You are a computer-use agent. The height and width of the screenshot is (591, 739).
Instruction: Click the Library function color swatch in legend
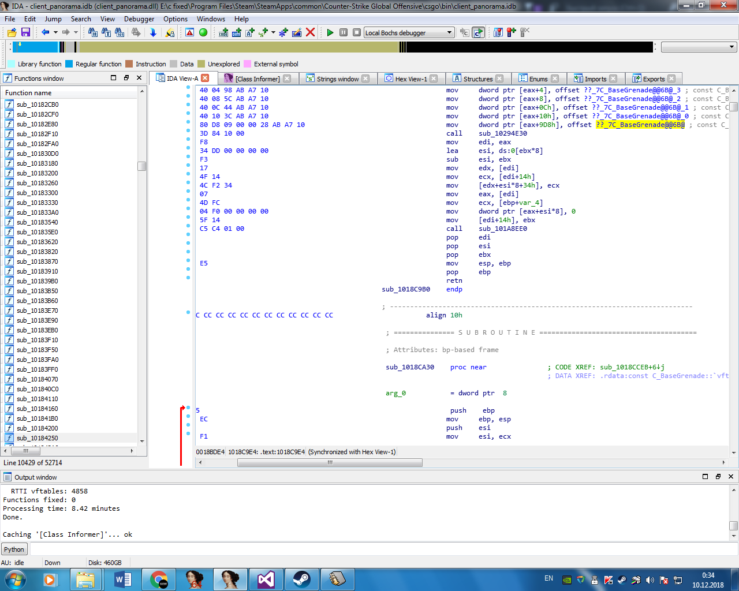12,64
